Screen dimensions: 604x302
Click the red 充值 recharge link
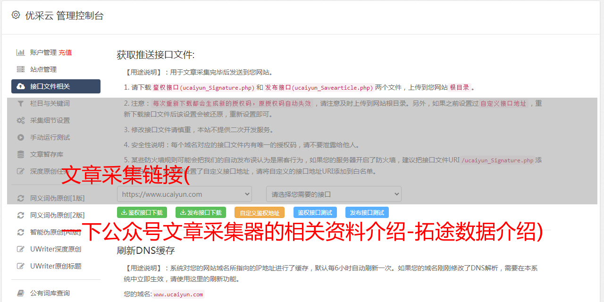[x=65, y=52]
